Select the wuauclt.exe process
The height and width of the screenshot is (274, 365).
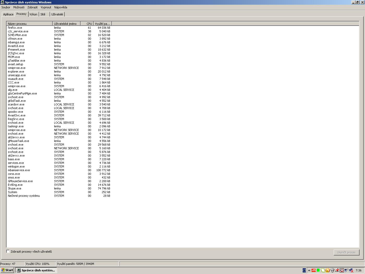click(x=59, y=79)
